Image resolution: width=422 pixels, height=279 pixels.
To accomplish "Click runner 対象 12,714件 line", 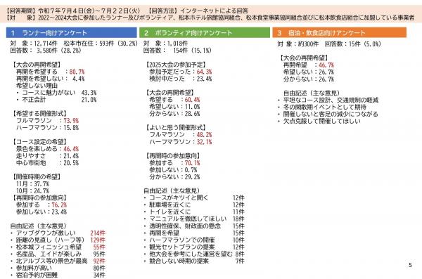I will (x=34, y=44).
